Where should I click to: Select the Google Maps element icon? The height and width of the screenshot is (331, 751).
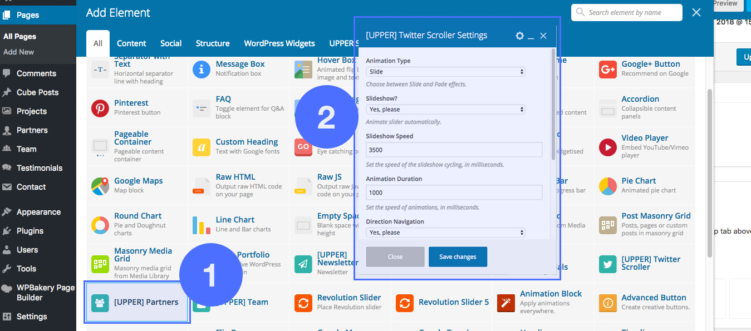click(x=100, y=186)
